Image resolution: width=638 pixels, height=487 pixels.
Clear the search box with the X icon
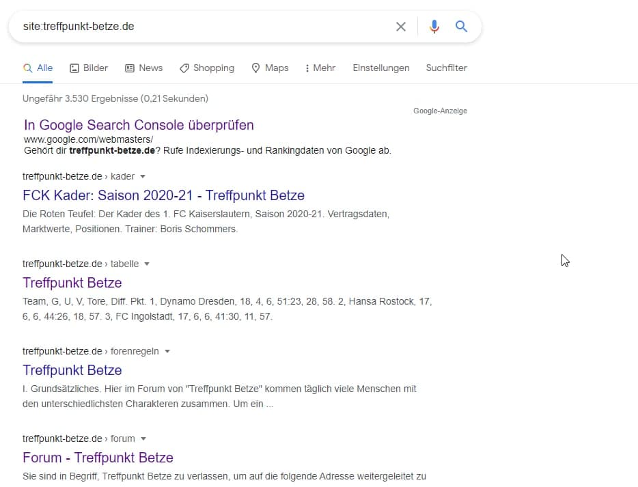[401, 27]
